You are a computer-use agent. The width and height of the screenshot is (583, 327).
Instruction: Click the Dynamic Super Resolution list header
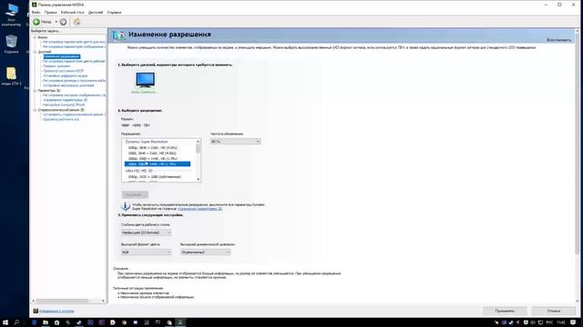[x=147, y=142]
